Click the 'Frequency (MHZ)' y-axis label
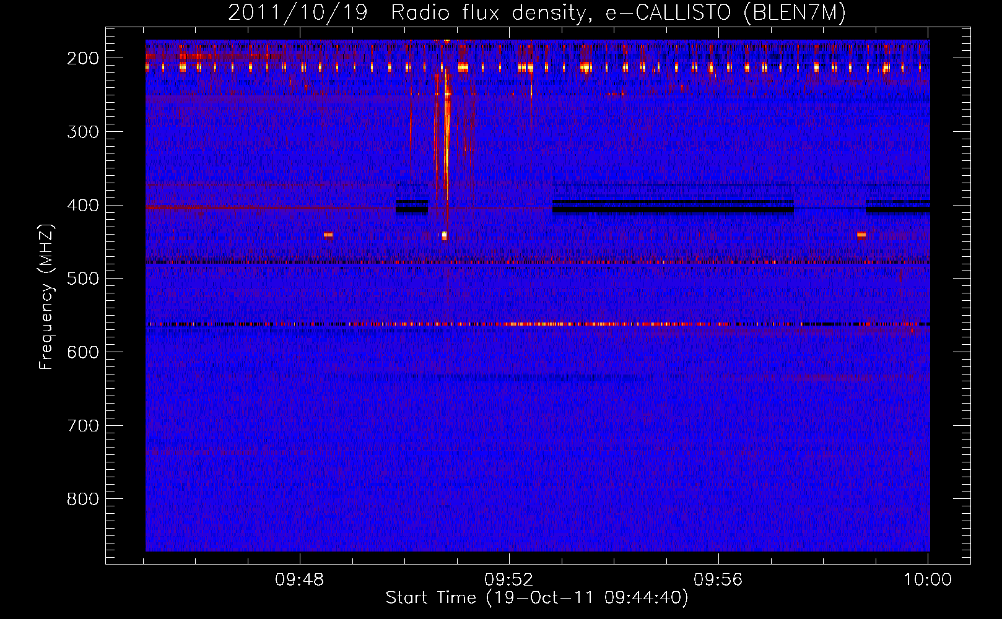Image resolution: width=1002 pixels, height=619 pixels. (x=46, y=297)
